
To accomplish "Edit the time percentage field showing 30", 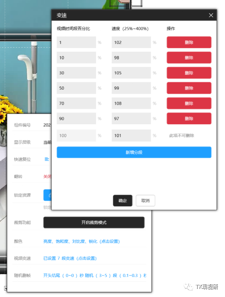I will click(76, 73).
